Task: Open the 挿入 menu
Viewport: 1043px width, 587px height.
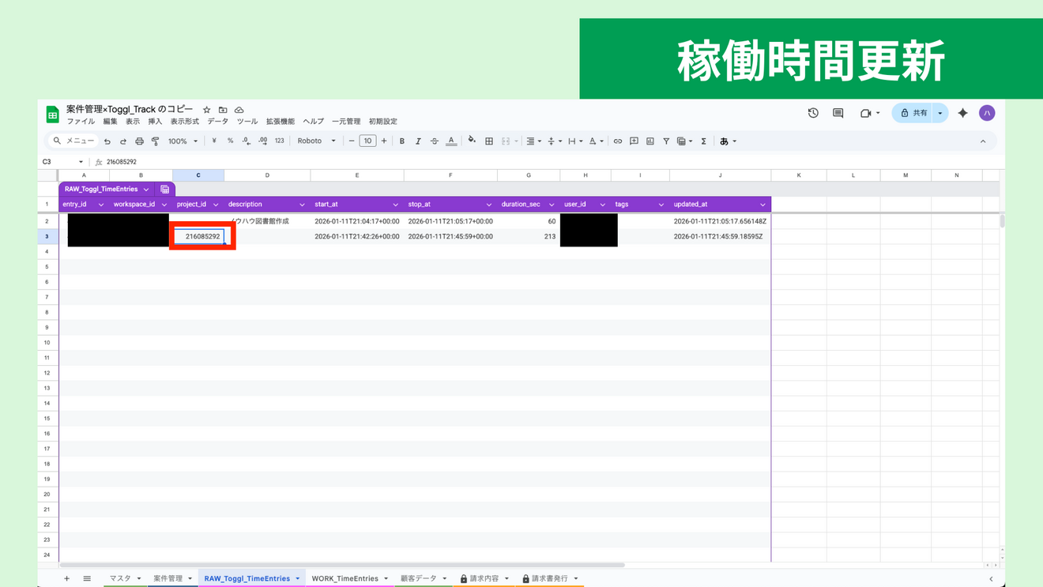Action: coord(155,122)
